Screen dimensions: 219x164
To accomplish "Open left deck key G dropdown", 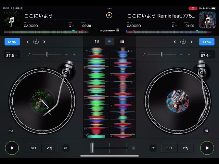I will point(71,26).
